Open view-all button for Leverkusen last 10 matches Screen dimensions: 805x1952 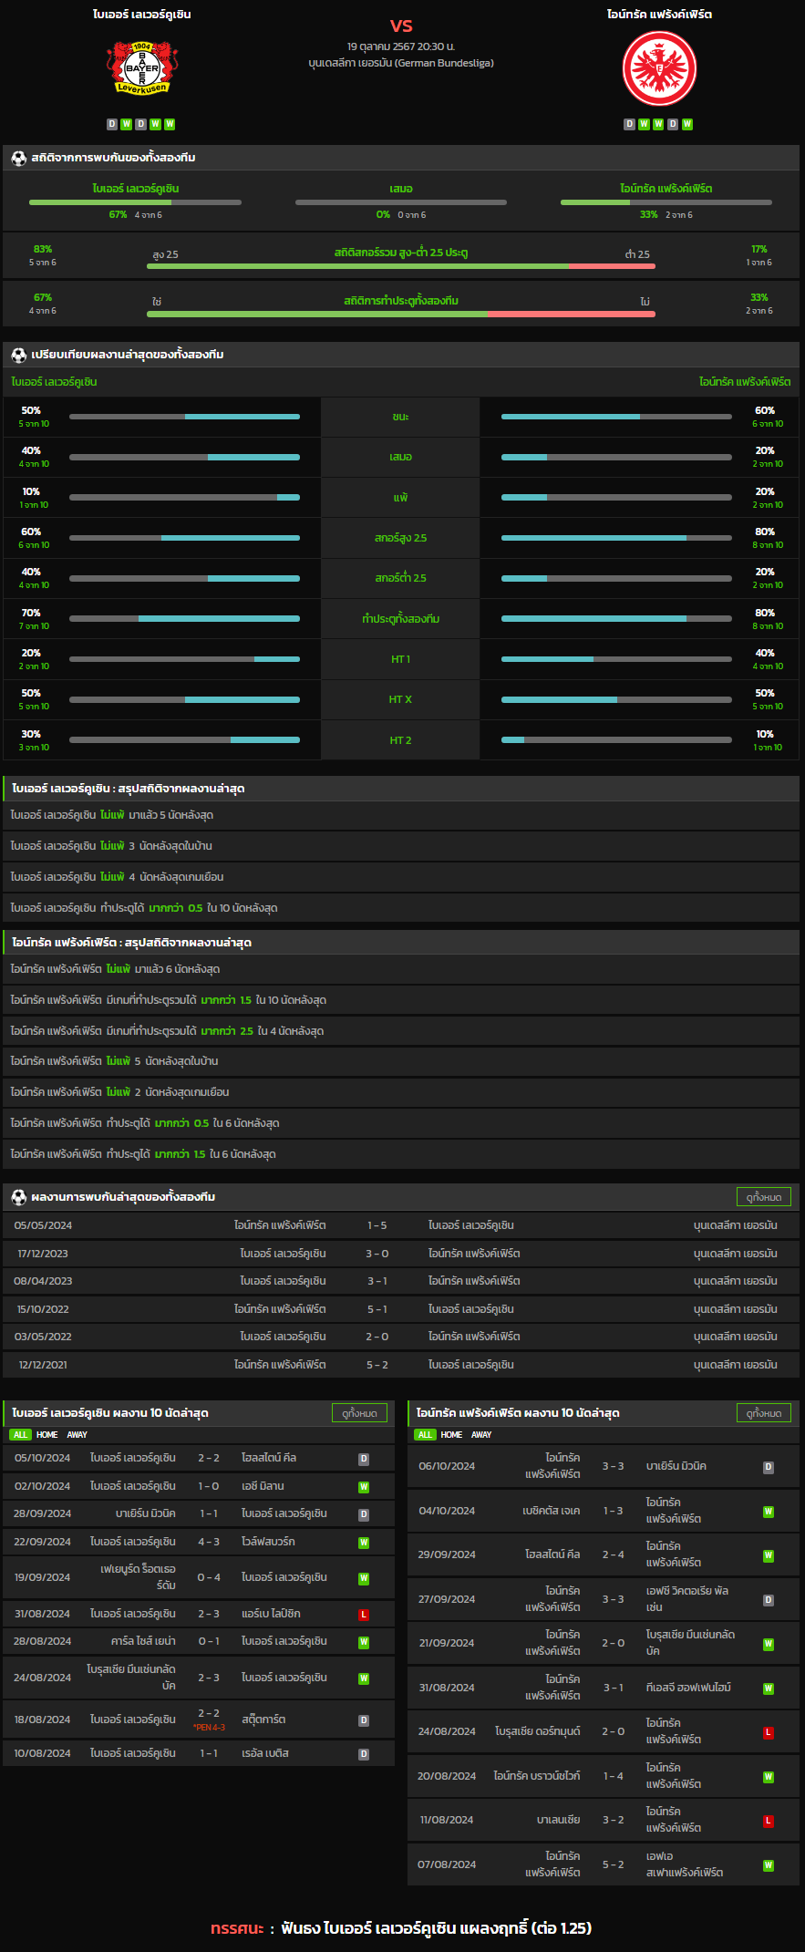(x=359, y=1413)
